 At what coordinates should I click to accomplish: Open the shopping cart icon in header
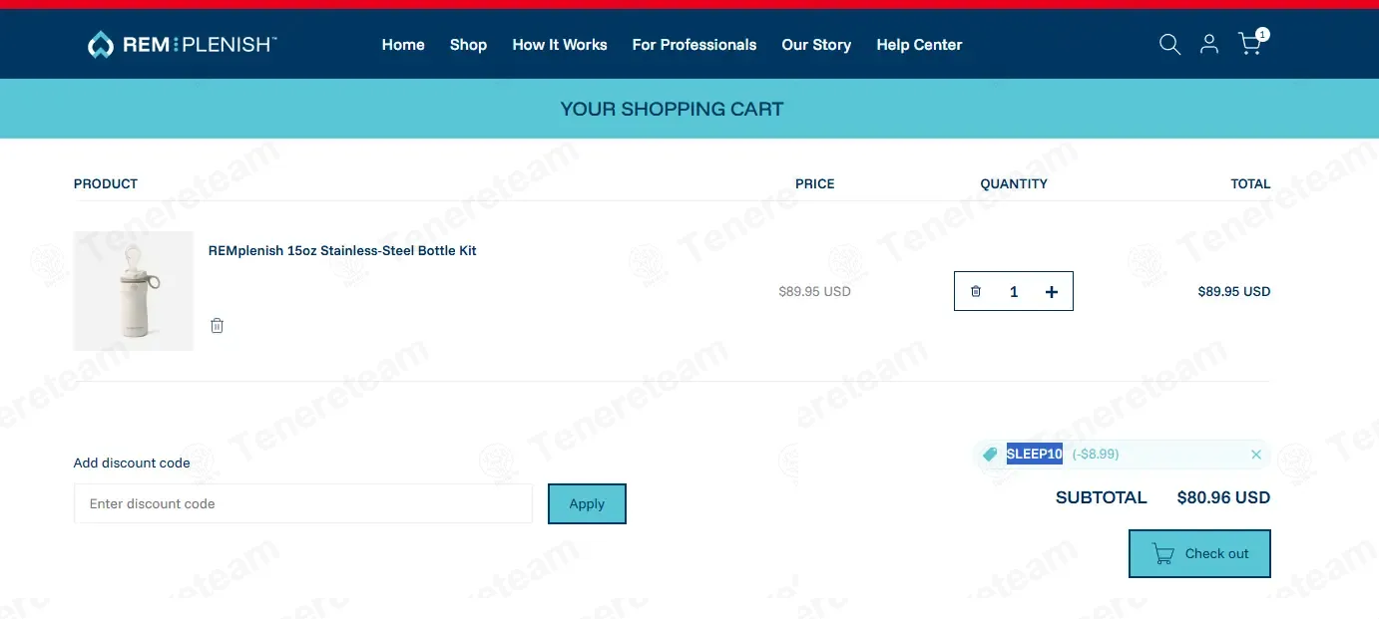click(1251, 43)
